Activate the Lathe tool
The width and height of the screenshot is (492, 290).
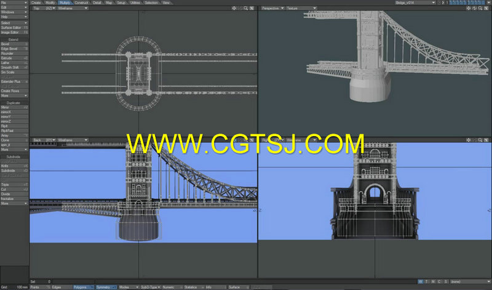[x=14, y=63]
